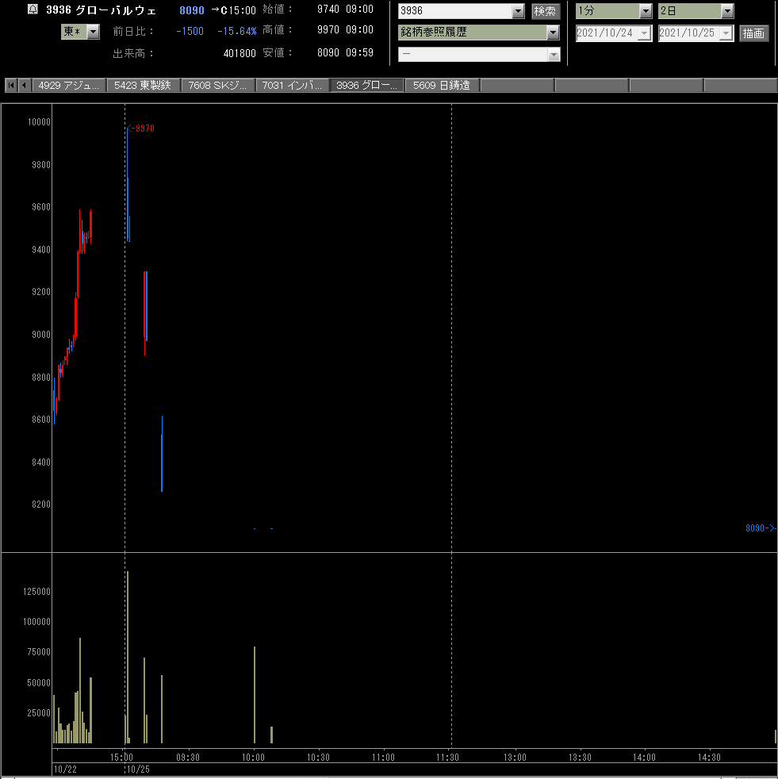Viewport: 778px width, 779px height.
Task: Select the 7608 SKジ tab
Action: 217,86
